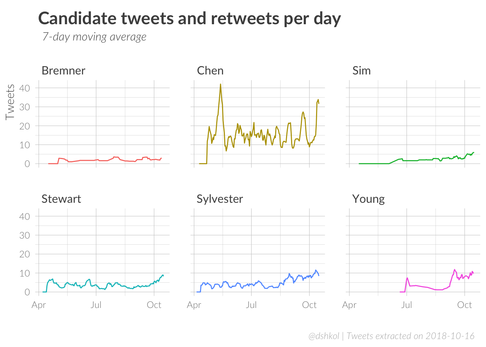
Task: Click the '40' tick label beside Bremner chart
Action: click(25, 88)
